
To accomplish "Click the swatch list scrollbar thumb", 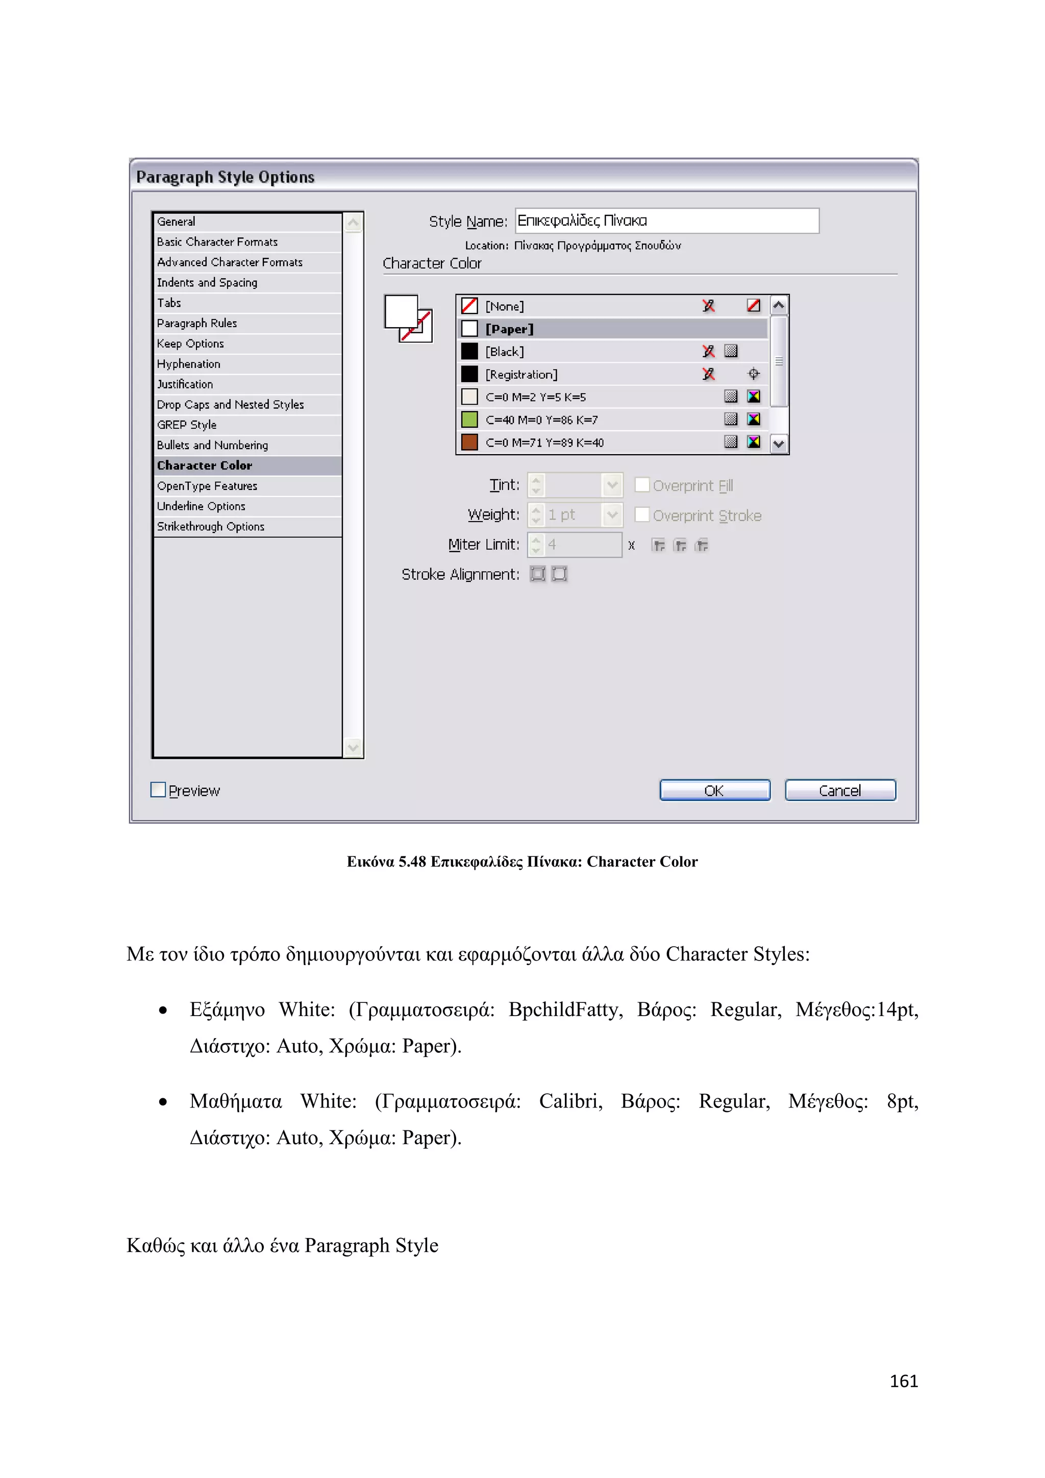I will (779, 361).
